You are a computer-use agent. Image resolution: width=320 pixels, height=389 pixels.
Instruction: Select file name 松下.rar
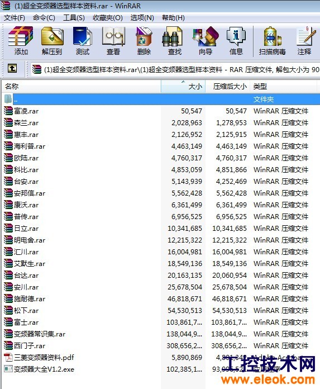pos(26,310)
